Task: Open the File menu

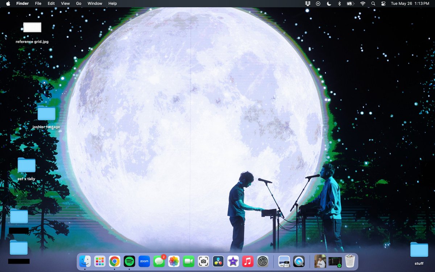Action: pyautogui.click(x=38, y=3)
